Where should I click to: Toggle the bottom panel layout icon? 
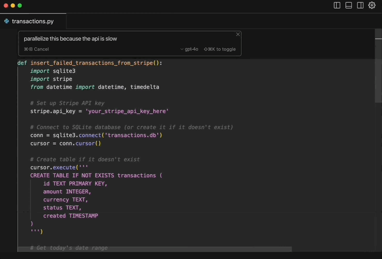[349, 5]
